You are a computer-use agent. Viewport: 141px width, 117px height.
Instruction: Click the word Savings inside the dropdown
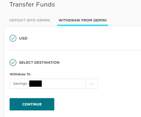(x=20, y=83)
